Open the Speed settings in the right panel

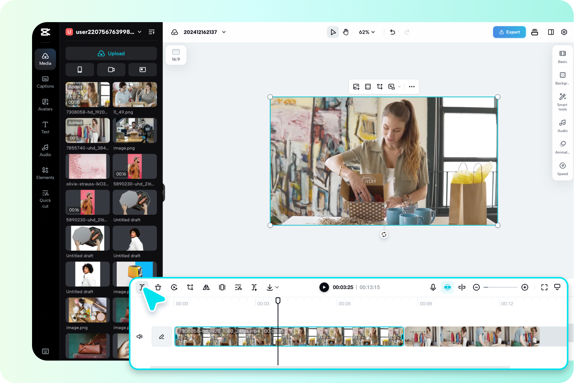562,168
